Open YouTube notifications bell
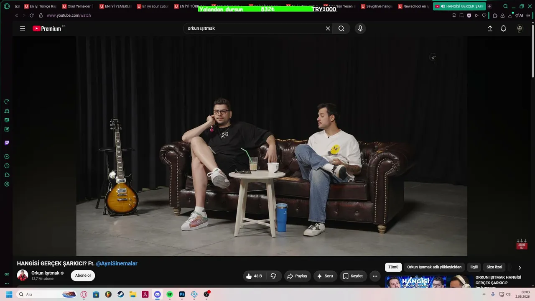Image resolution: width=535 pixels, height=301 pixels. tap(504, 28)
